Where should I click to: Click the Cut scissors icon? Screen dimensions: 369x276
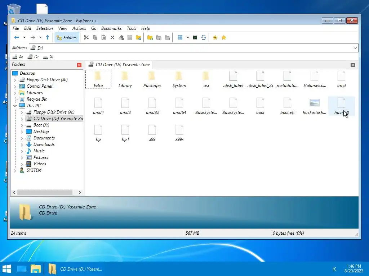point(86,37)
